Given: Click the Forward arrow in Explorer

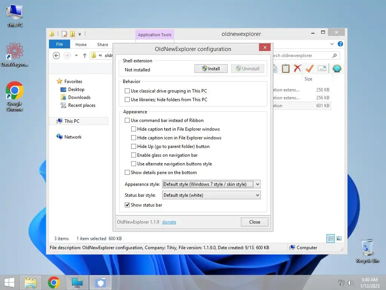Looking at the screenshot, I should [67, 56].
